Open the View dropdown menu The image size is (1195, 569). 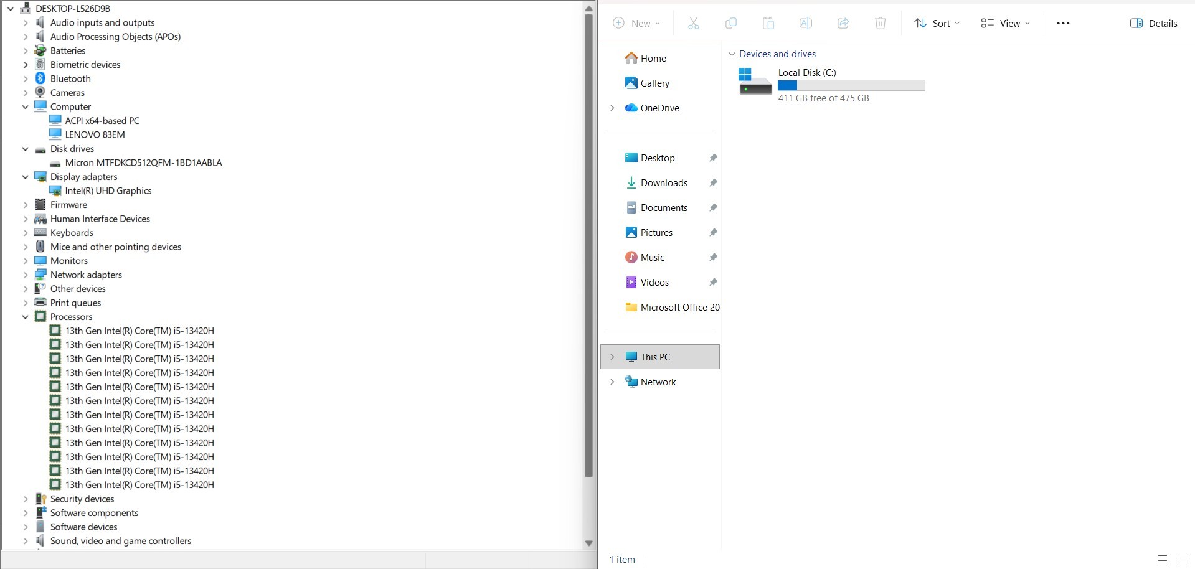point(1005,24)
